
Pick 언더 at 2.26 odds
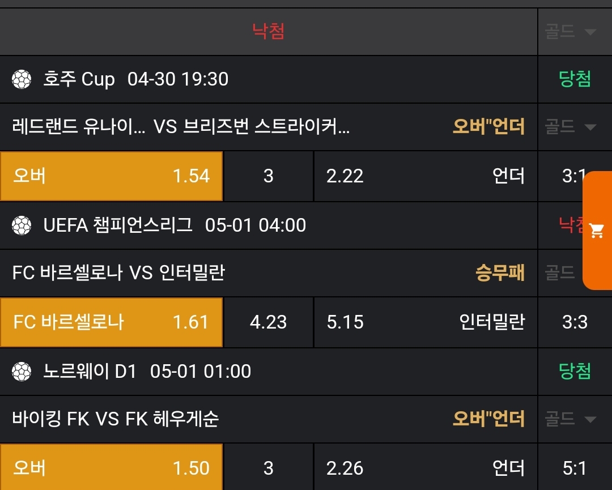point(425,468)
